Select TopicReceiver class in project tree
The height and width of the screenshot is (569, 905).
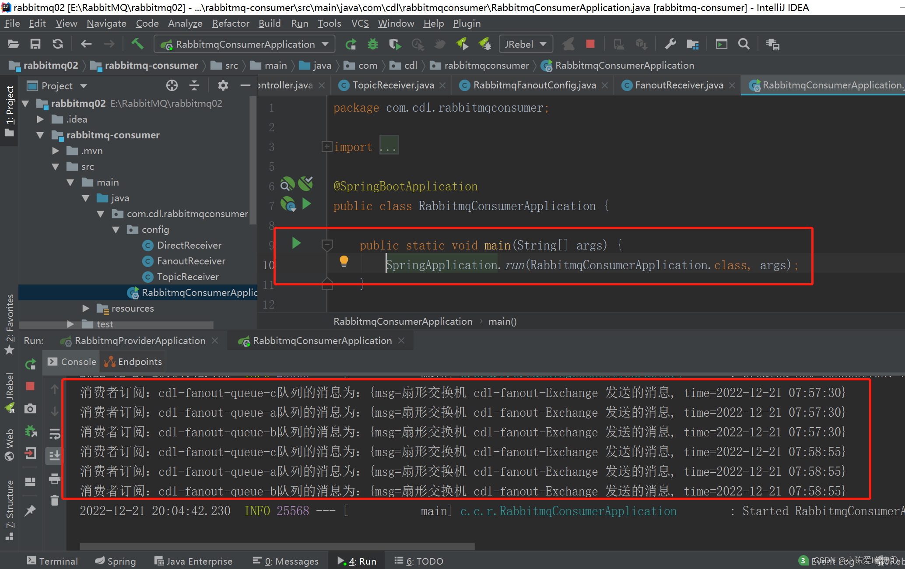point(187,277)
